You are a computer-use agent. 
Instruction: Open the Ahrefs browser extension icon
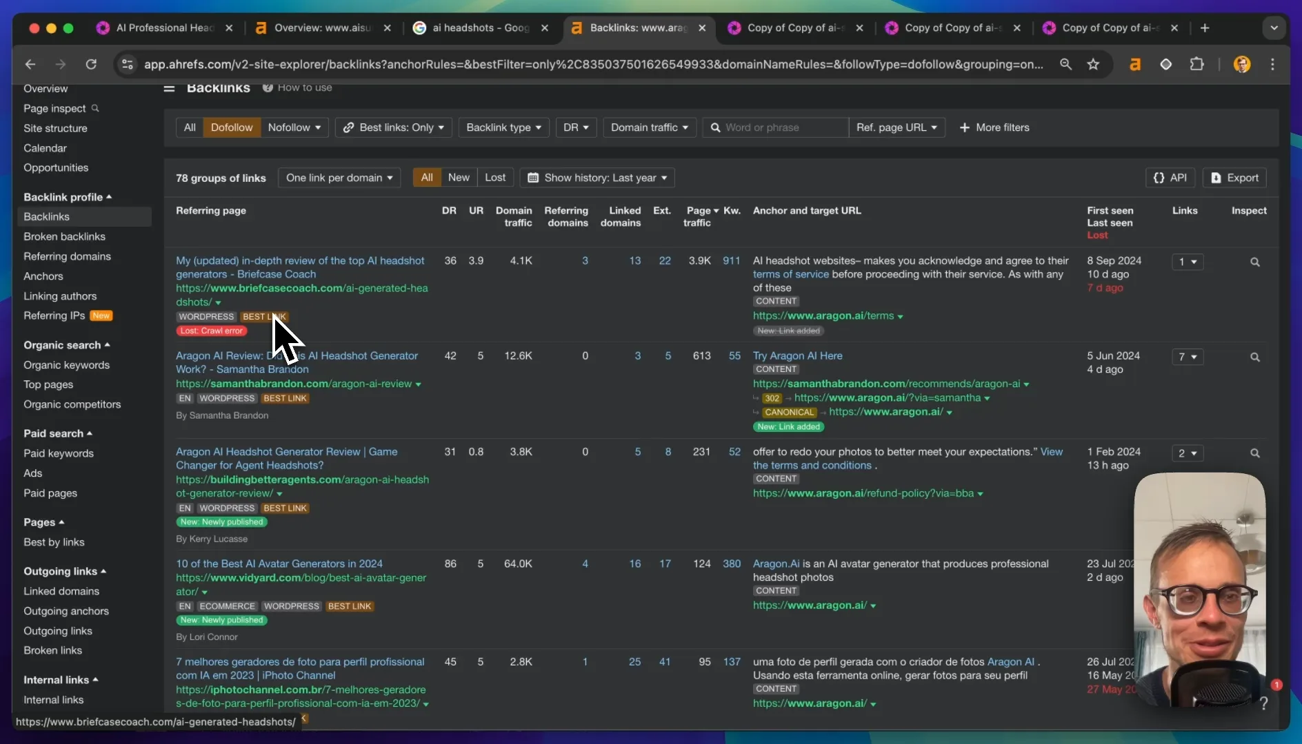1134,64
